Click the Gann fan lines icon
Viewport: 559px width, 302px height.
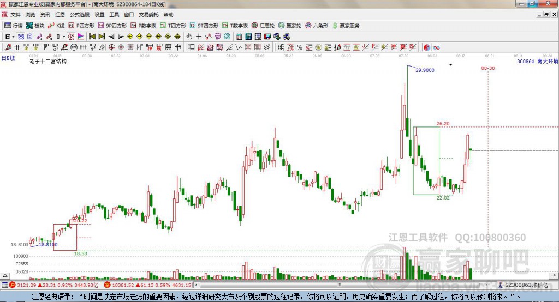click(x=201, y=47)
